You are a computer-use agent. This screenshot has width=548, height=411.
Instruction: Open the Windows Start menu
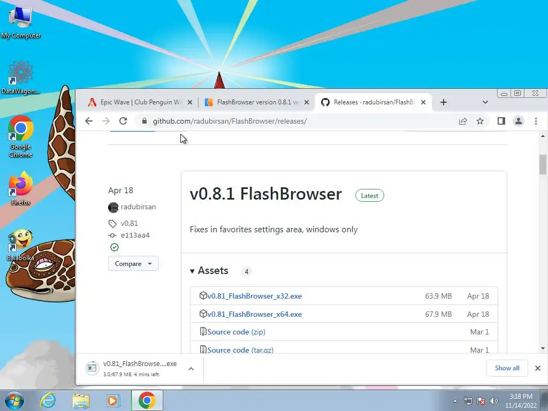pyautogui.click(x=14, y=400)
